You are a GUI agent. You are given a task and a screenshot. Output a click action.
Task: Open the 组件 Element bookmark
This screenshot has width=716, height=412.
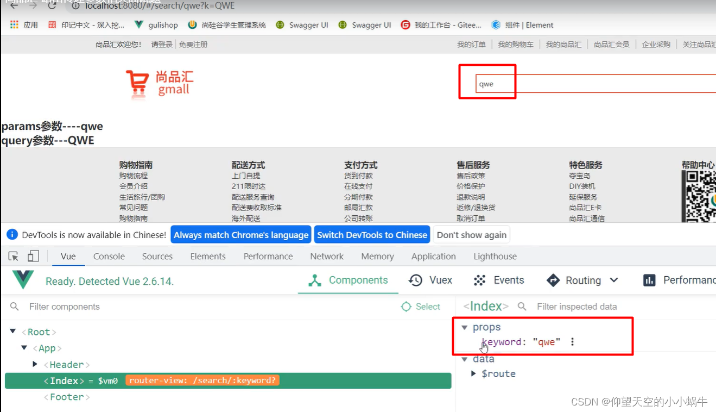(x=522, y=25)
